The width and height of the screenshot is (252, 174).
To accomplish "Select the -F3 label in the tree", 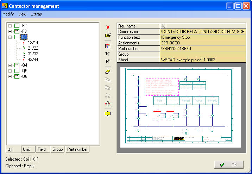I will coord(24,31).
